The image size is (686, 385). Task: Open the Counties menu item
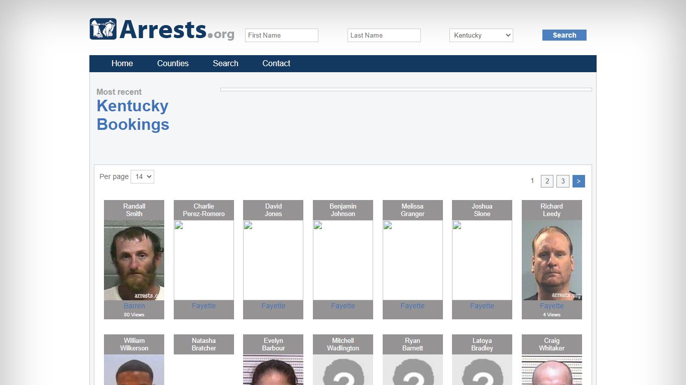[x=173, y=63]
